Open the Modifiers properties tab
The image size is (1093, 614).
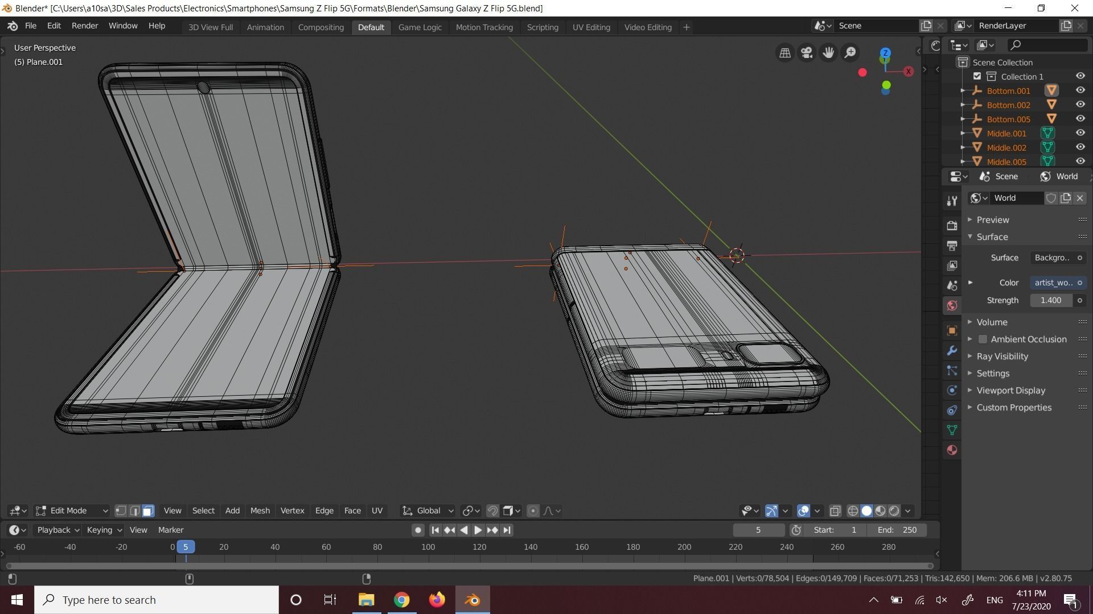[952, 350]
